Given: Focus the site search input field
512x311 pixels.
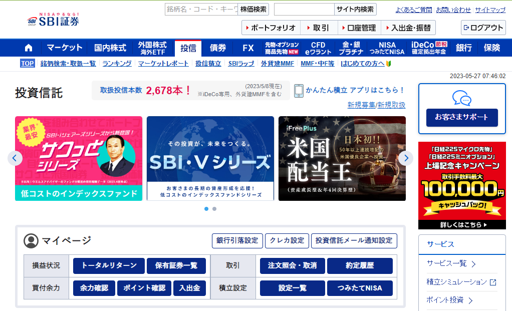Looking at the screenshot, I should tap(304, 9).
